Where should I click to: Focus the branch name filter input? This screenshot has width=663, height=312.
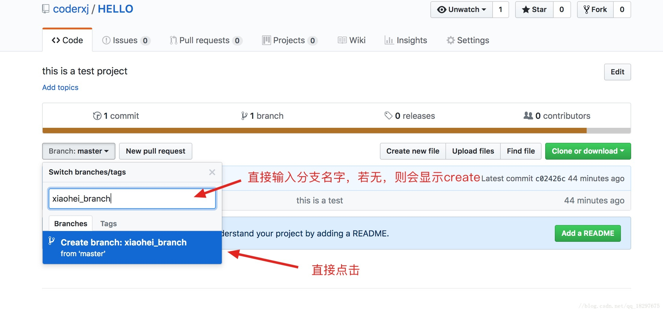(132, 199)
